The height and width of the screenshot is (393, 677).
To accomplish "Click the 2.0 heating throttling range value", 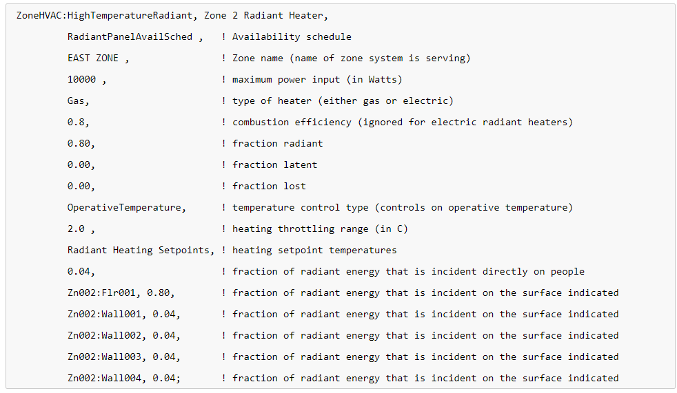I will pyautogui.click(x=76, y=229).
